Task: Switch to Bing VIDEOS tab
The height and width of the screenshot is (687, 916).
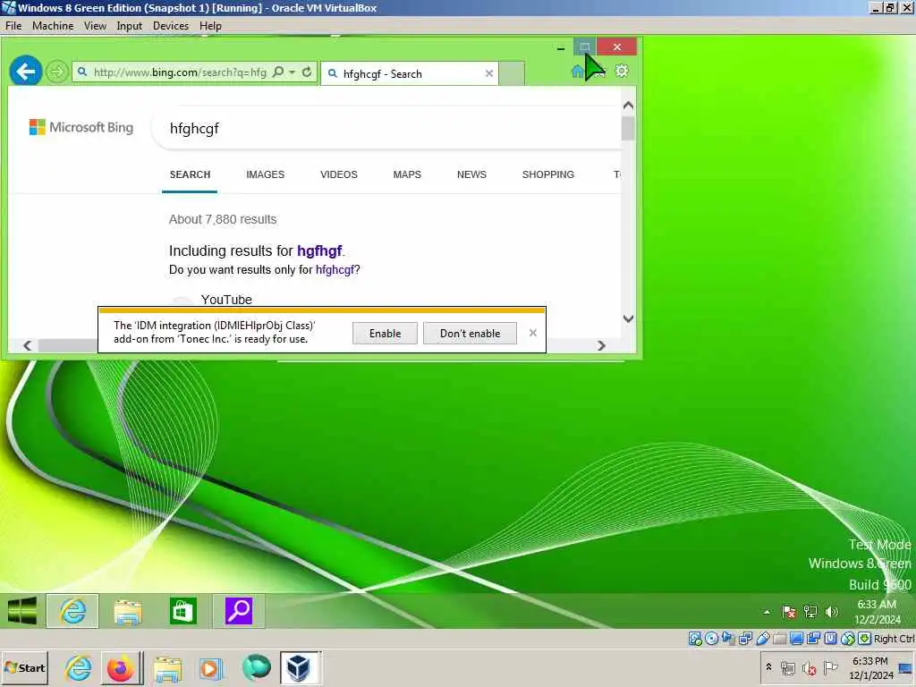Action: coord(339,174)
